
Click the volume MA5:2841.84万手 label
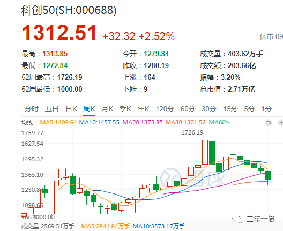coord(106,226)
